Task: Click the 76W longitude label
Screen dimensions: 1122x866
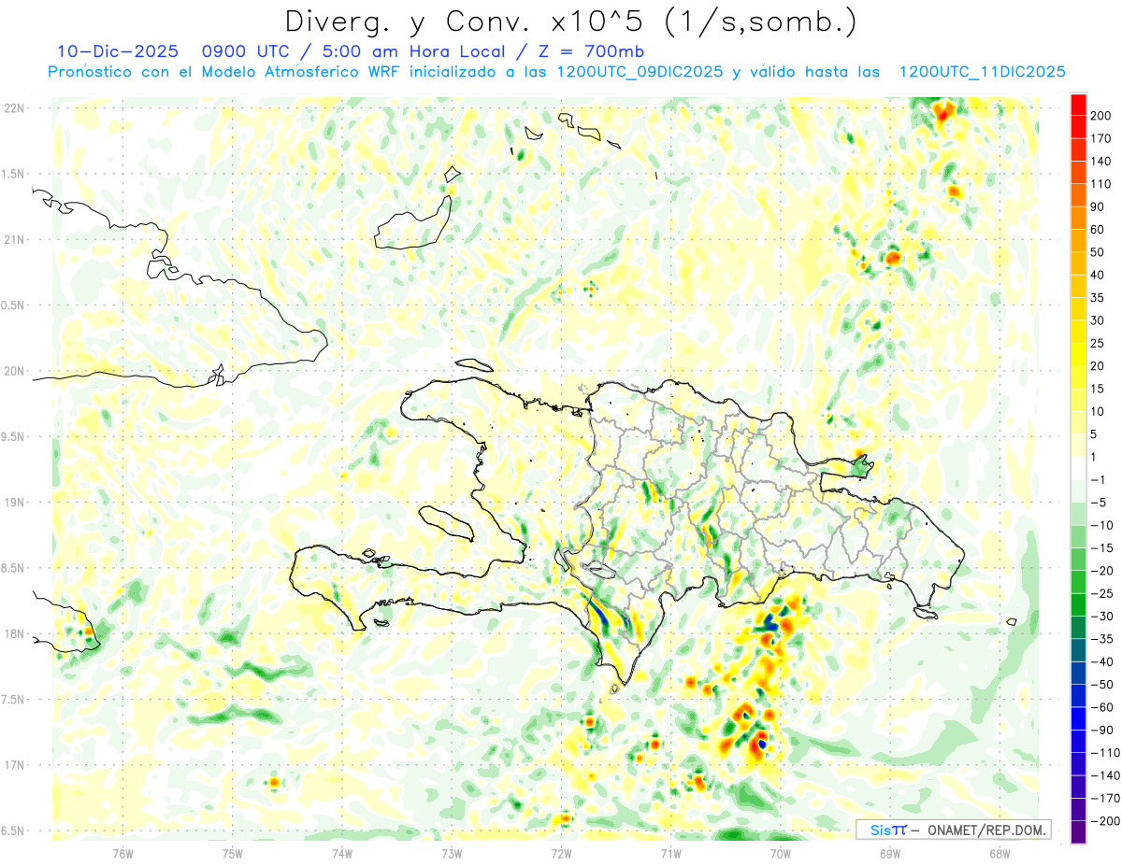Action: pos(122,853)
